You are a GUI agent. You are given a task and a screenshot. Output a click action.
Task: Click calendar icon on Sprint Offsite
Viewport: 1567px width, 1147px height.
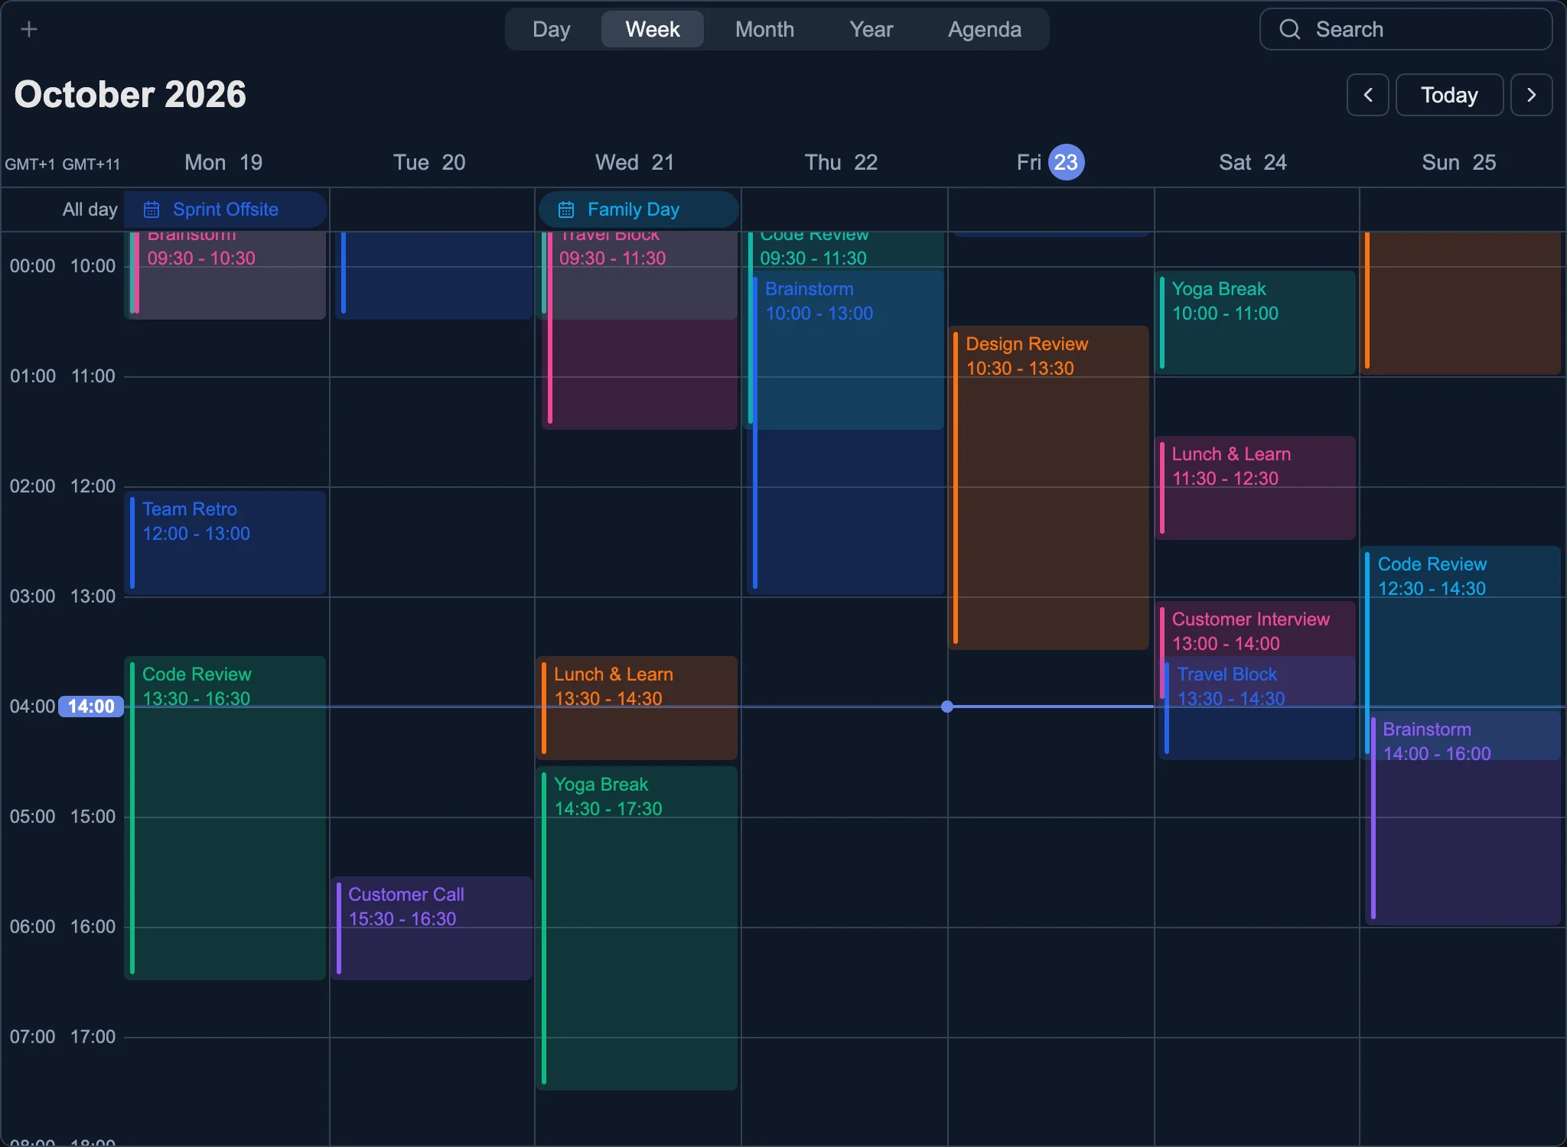pos(151,210)
